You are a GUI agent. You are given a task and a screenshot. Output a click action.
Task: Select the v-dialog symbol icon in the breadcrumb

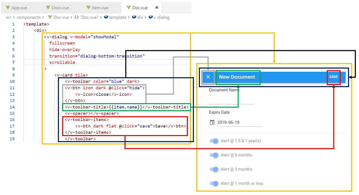click(x=150, y=17)
